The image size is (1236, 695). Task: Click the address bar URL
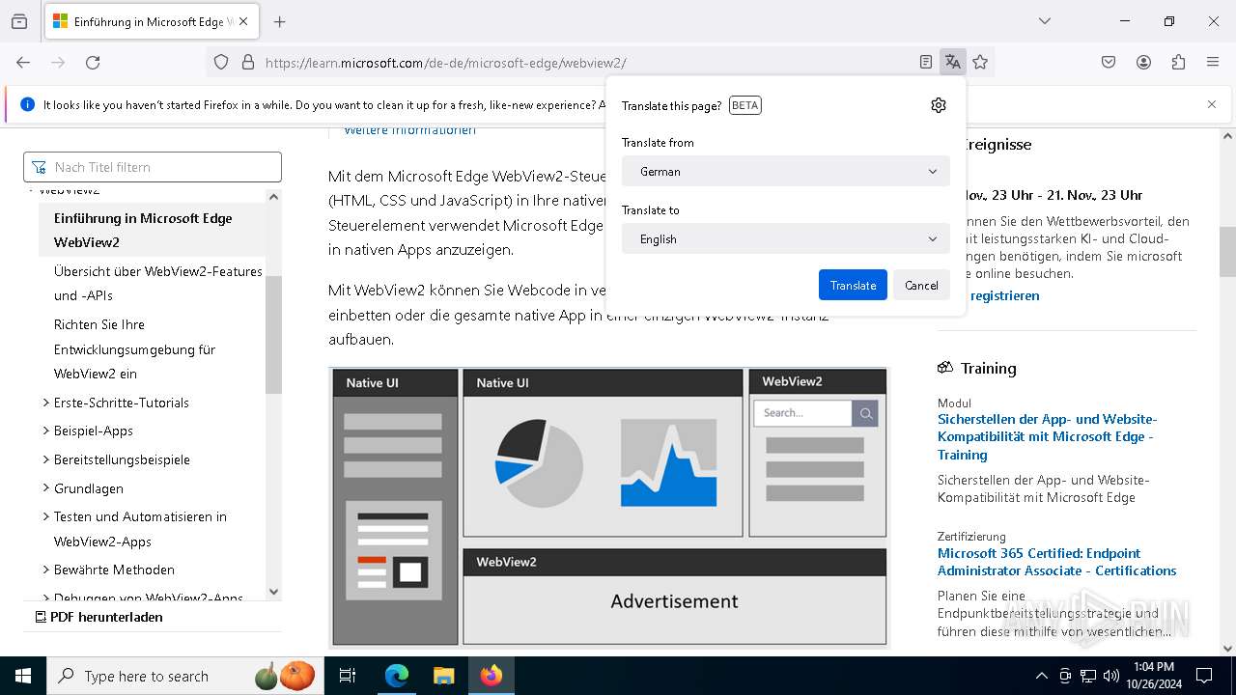[445, 63]
